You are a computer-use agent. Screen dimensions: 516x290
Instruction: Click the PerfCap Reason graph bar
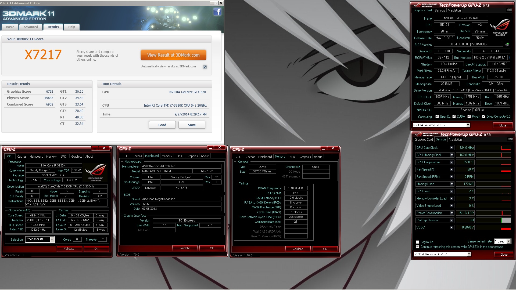(493, 220)
